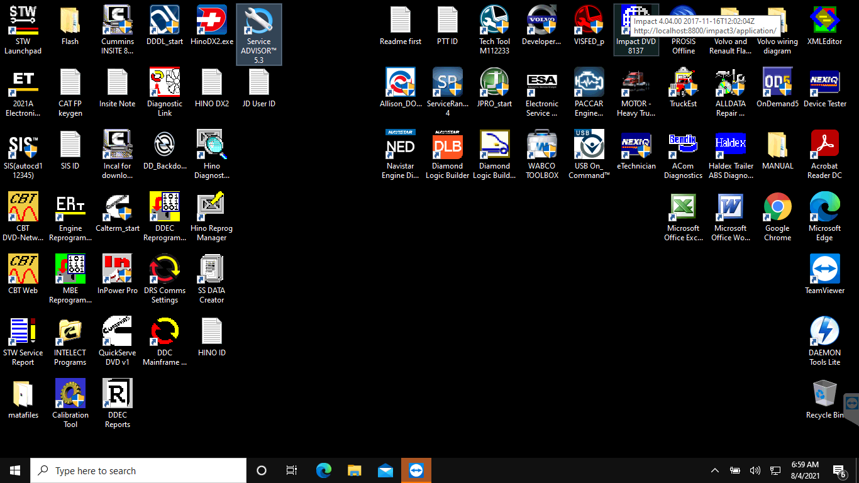Open CAT FP keygen file
The image size is (859, 483).
click(x=70, y=92)
